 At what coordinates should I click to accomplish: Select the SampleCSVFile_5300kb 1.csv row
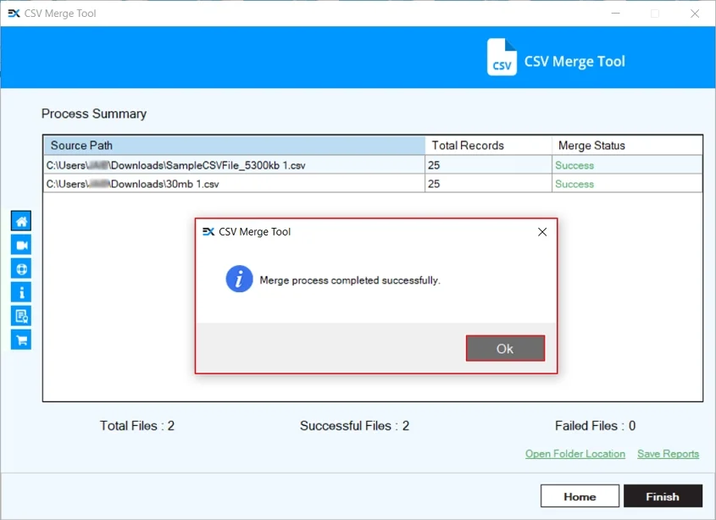[x=233, y=164]
